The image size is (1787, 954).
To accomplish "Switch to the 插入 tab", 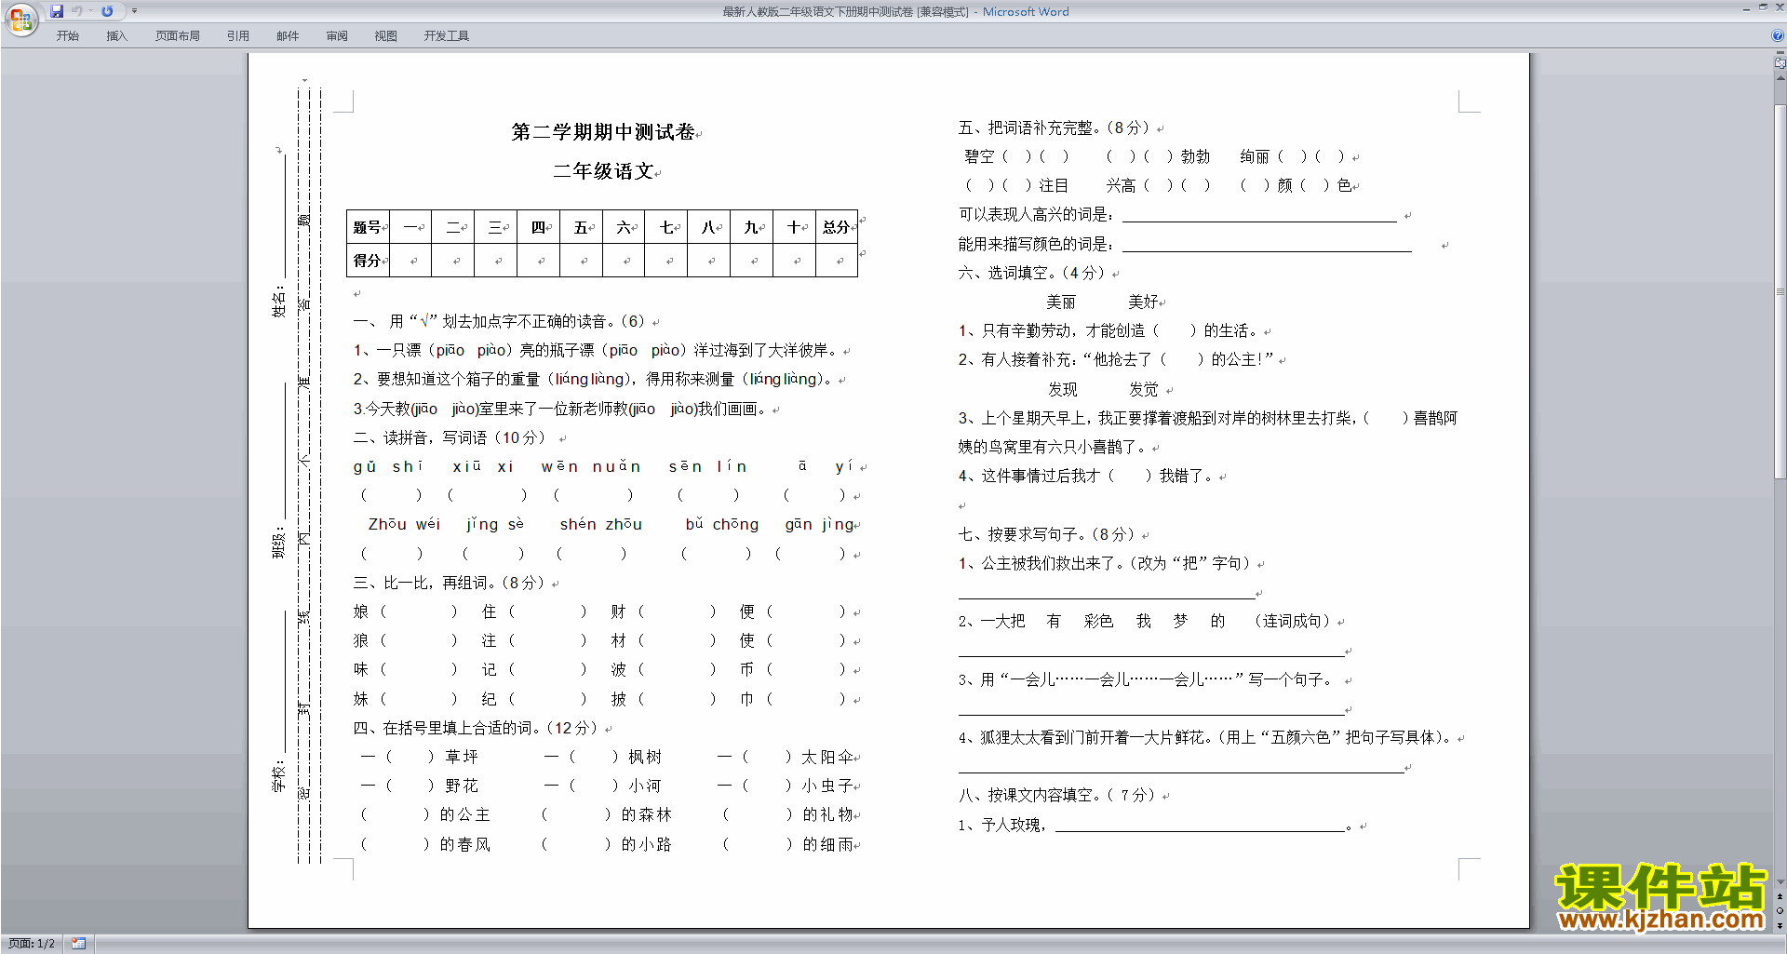I will click(116, 35).
